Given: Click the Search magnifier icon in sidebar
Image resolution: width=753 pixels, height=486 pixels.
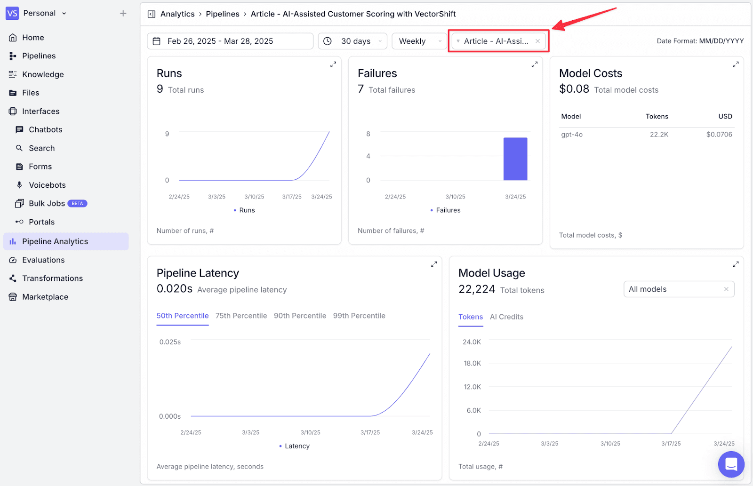Looking at the screenshot, I should [x=19, y=148].
